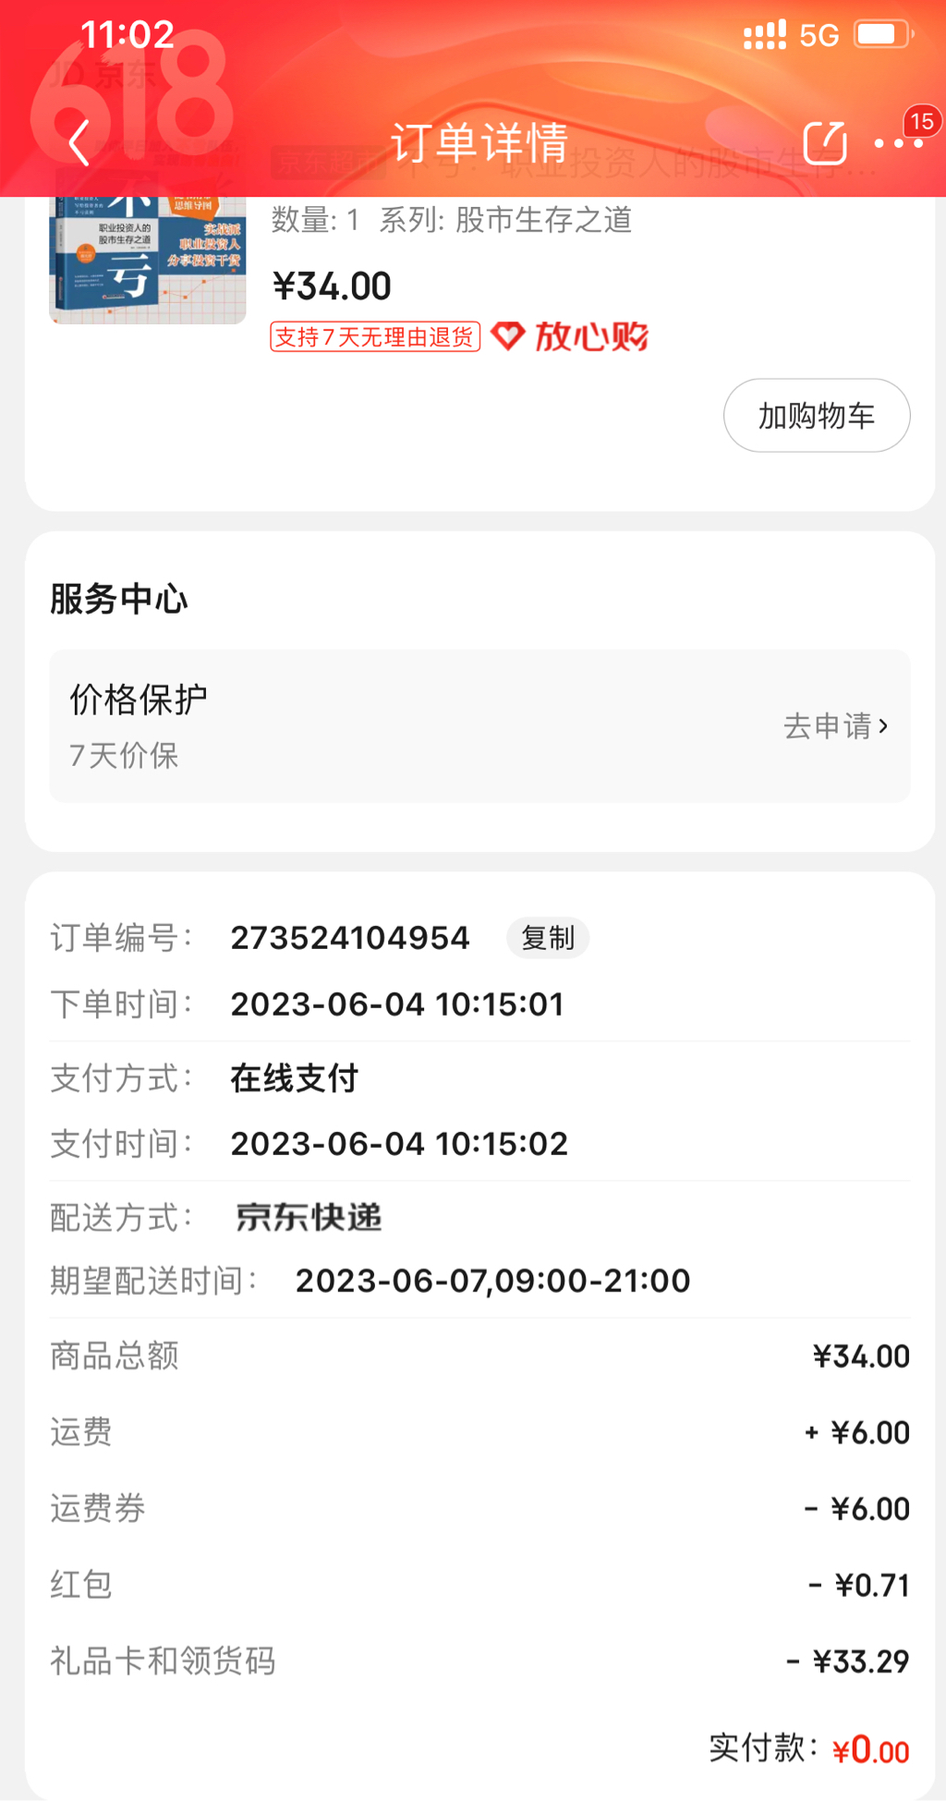Tap the ¥34.00 product price
Screen dimensions: 946x1801
click(x=332, y=286)
